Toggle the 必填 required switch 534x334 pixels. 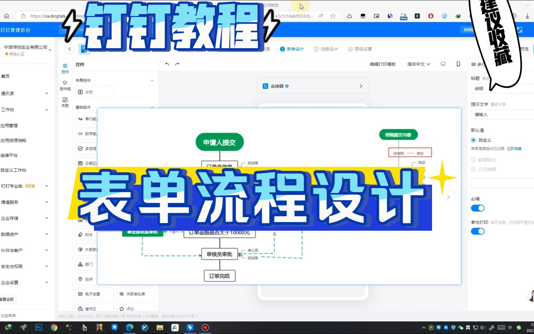pyautogui.click(x=478, y=208)
